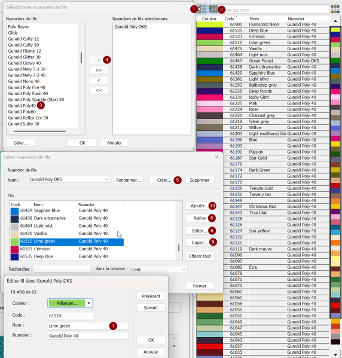Click the Renommer... button
This screenshot has height=358, width=342.
pyautogui.click(x=129, y=180)
